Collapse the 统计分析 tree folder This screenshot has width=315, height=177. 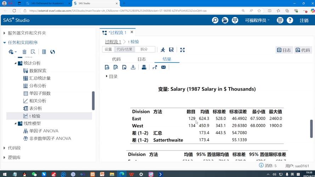pos(16,63)
